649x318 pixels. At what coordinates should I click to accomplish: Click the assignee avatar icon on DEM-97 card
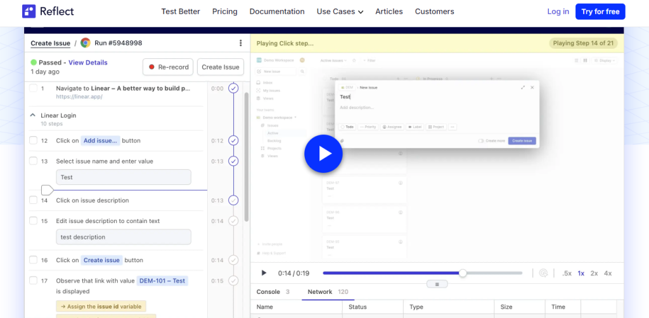(401, 183)
